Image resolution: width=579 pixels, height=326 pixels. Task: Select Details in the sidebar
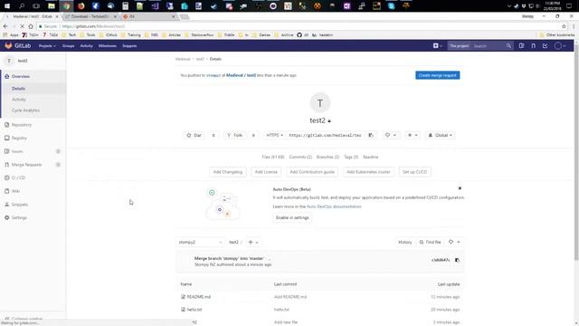click(x=18, y=89)
